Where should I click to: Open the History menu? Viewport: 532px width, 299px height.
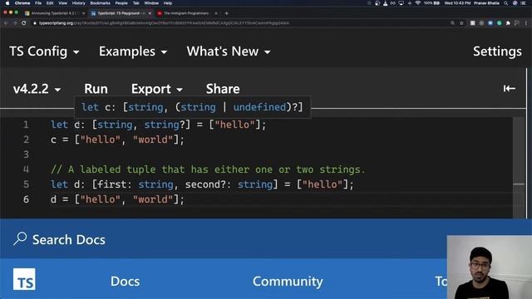79,3
